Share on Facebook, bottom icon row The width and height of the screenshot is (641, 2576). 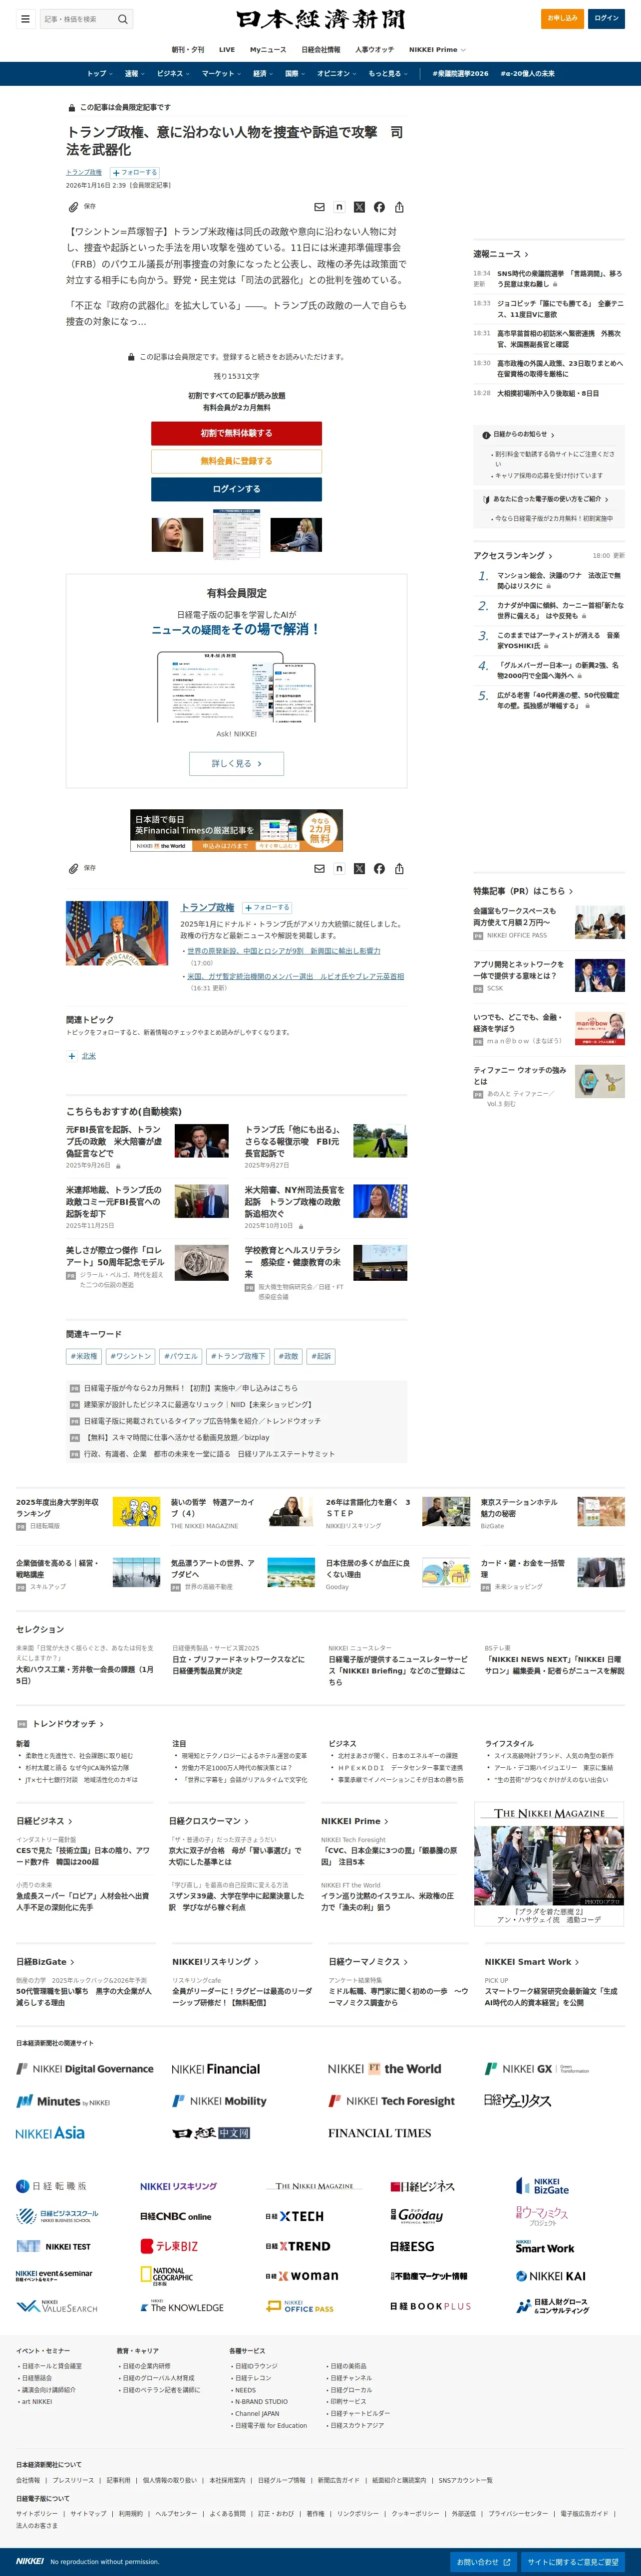pos(379,869)
